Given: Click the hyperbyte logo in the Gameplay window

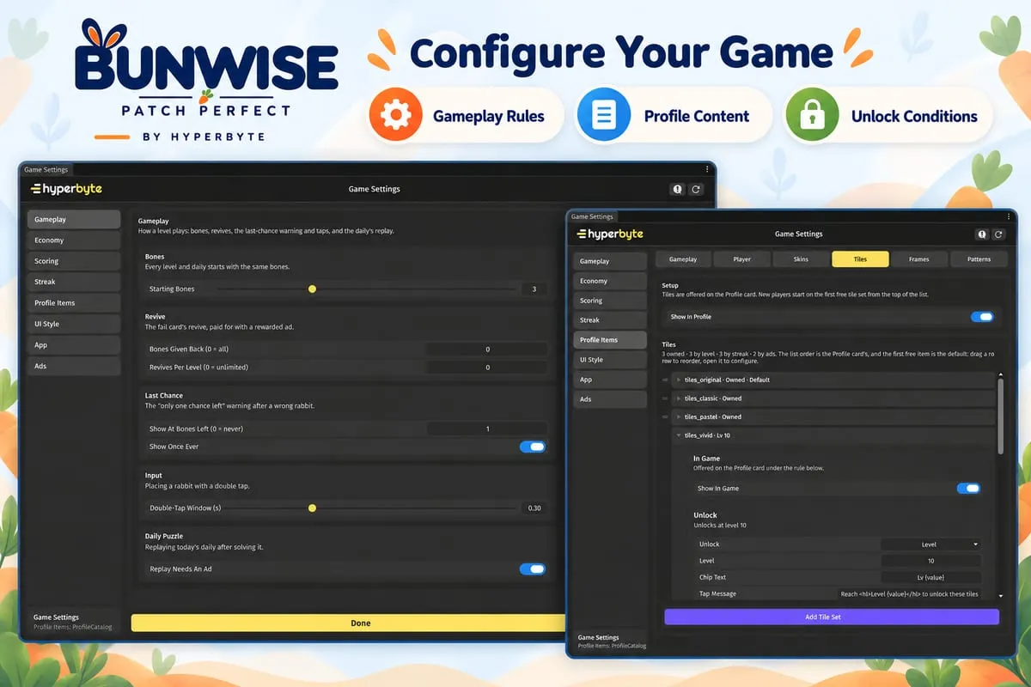Looking at the screenshot, I should point(66,189).
